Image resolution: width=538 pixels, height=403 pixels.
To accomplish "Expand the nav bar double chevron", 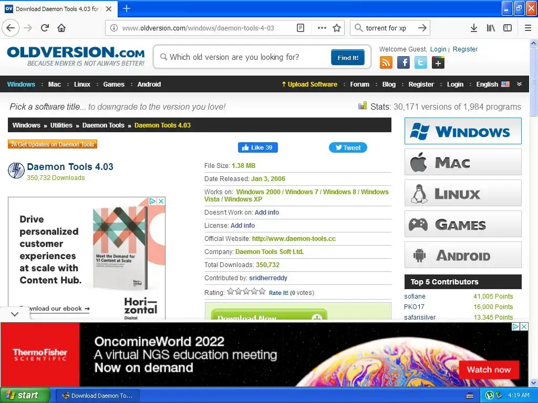I will (520, 84).
